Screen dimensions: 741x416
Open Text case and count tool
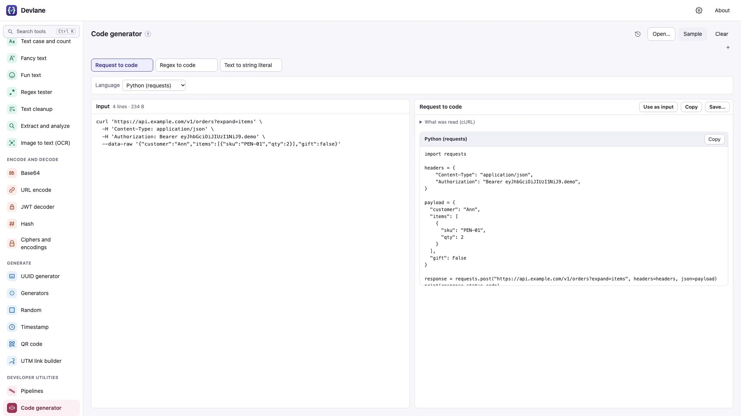coord(41,42)
